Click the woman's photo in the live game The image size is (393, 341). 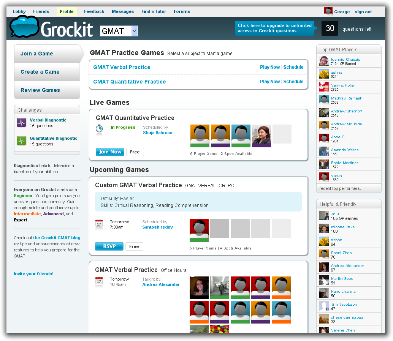pyautogui.click(x=261, y=136)
